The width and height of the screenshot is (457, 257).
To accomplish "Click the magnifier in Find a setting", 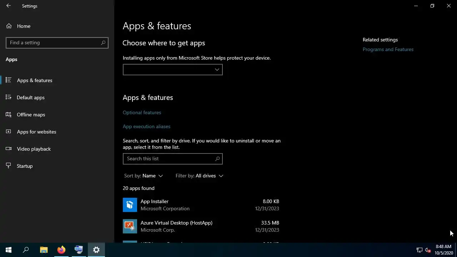I will [x=103, y=42].
